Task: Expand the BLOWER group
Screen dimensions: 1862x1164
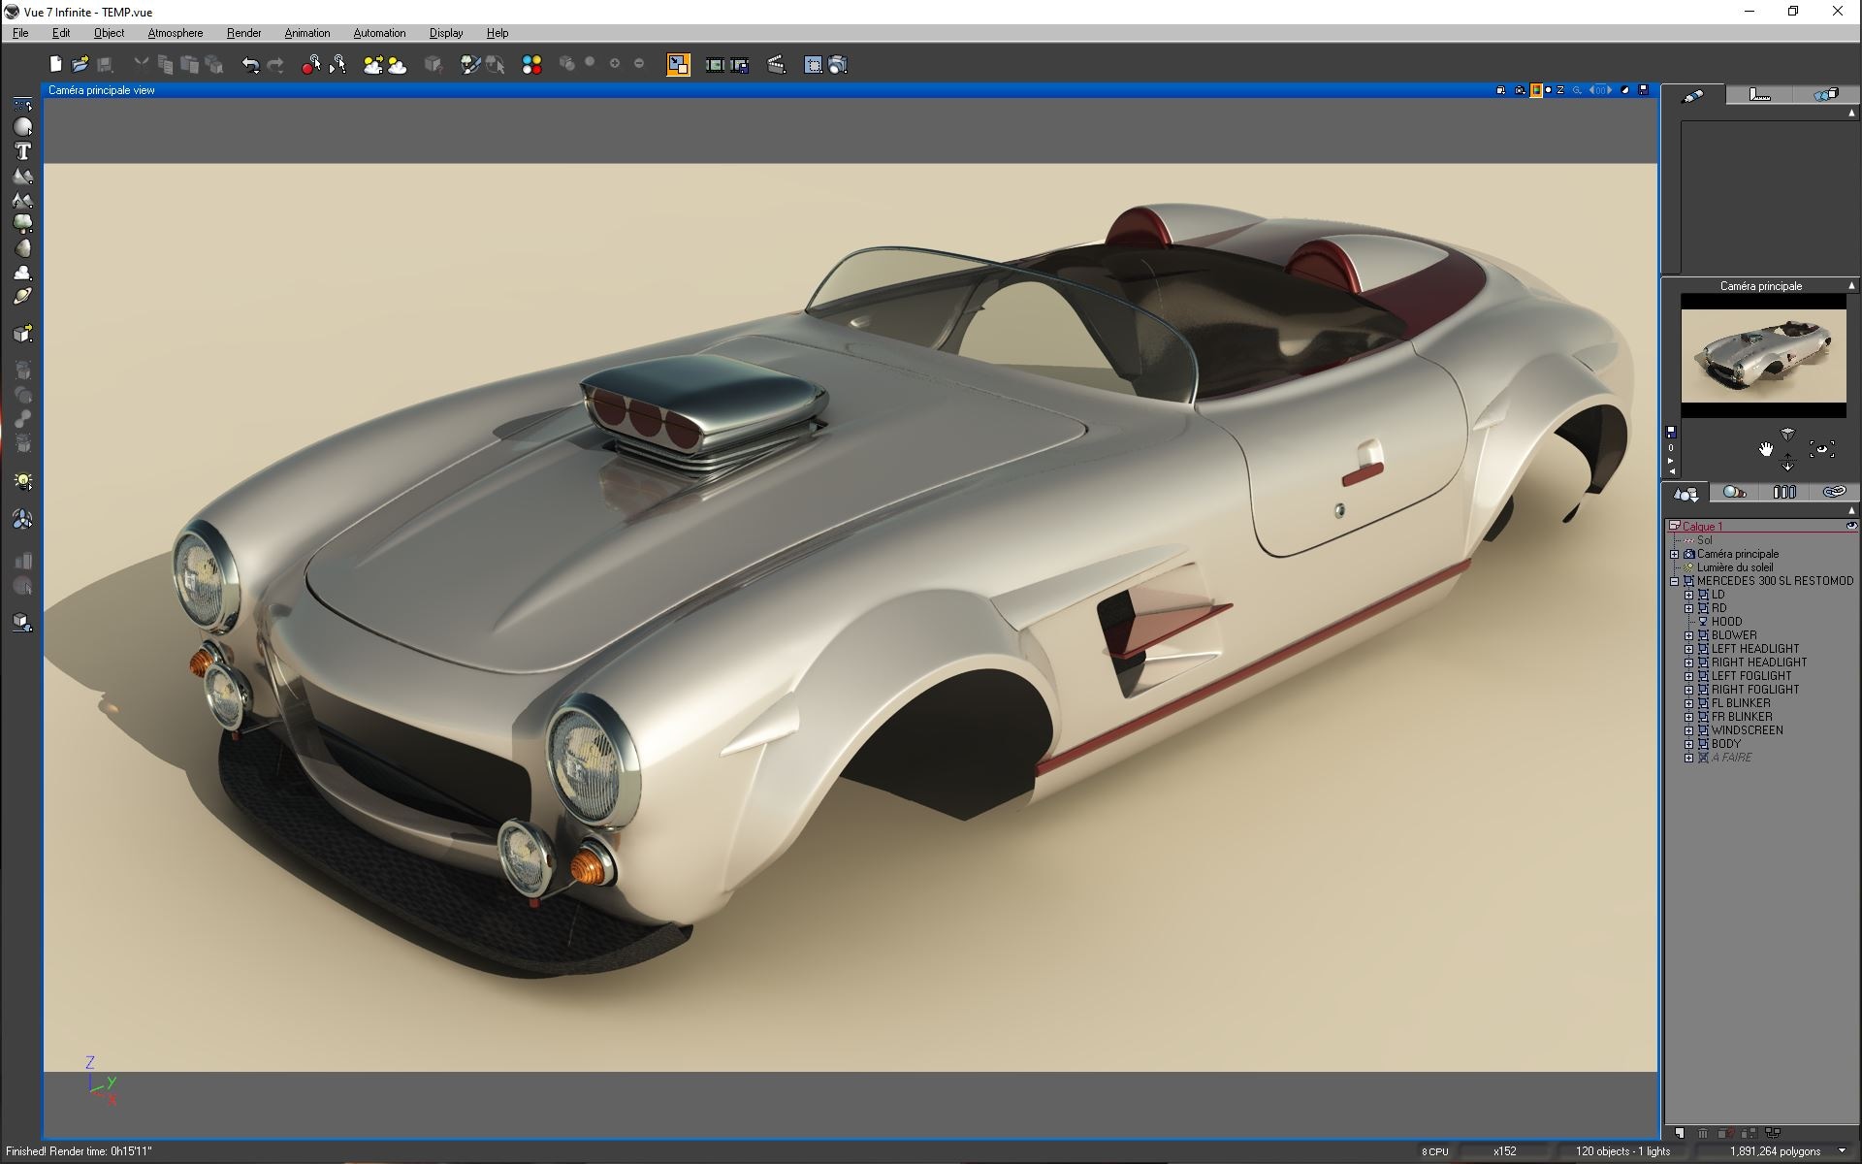Action: click(1688, 635)
